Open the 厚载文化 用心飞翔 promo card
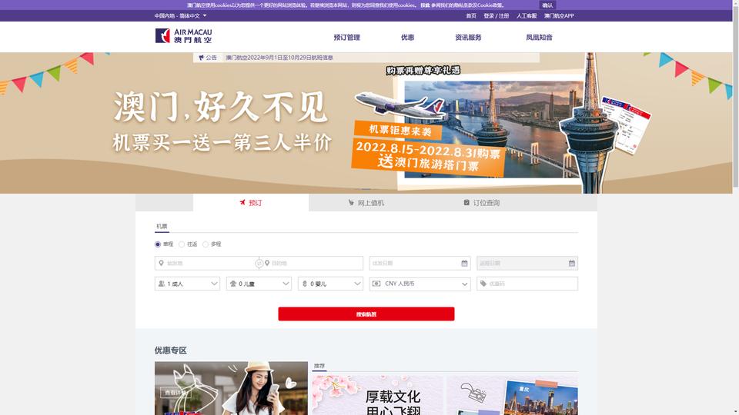Viewport: 739px width, 415px height. 377,395
